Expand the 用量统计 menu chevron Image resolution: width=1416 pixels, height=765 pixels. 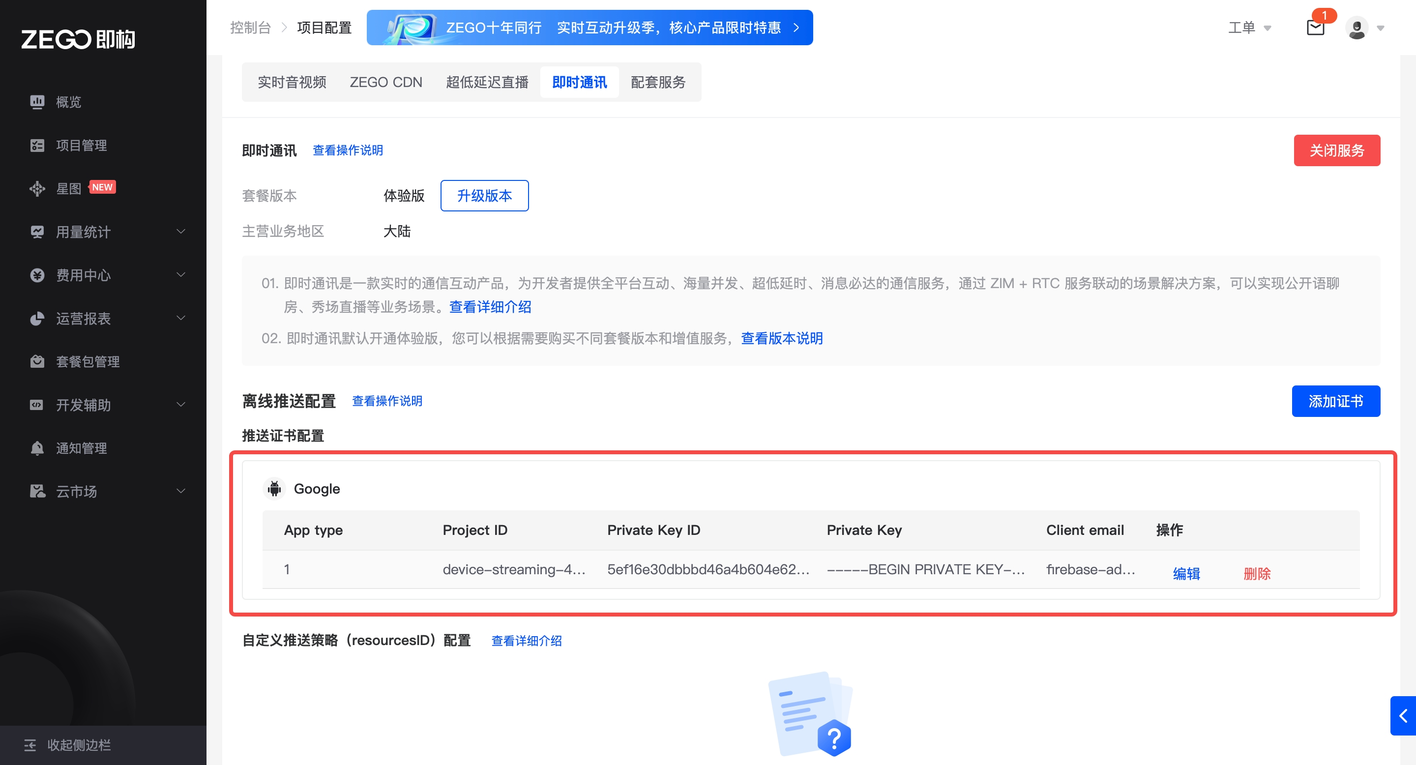coord(181,232)
